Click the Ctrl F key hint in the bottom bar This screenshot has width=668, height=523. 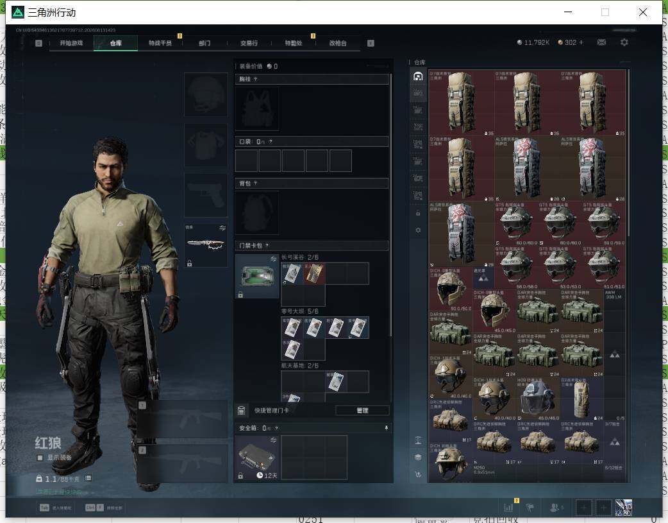(x=94, y=508)
